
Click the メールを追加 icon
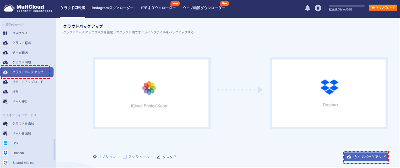pyautogui.click(x=5, y=133)
